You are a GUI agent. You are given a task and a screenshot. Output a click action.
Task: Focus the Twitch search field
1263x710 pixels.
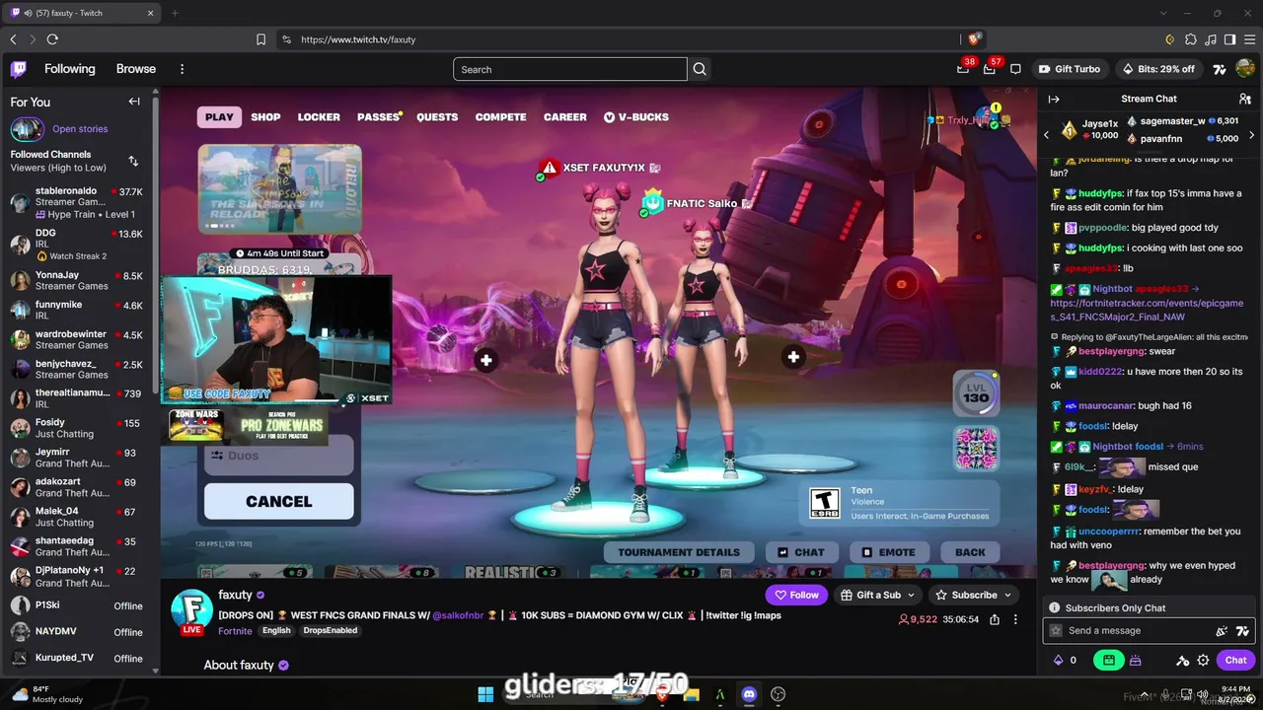tap(570, 69)
